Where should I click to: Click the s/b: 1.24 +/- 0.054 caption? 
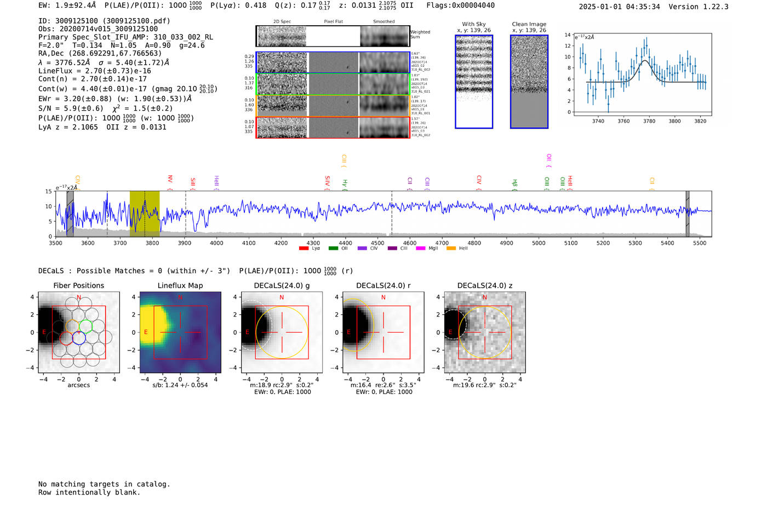(180, 385)
